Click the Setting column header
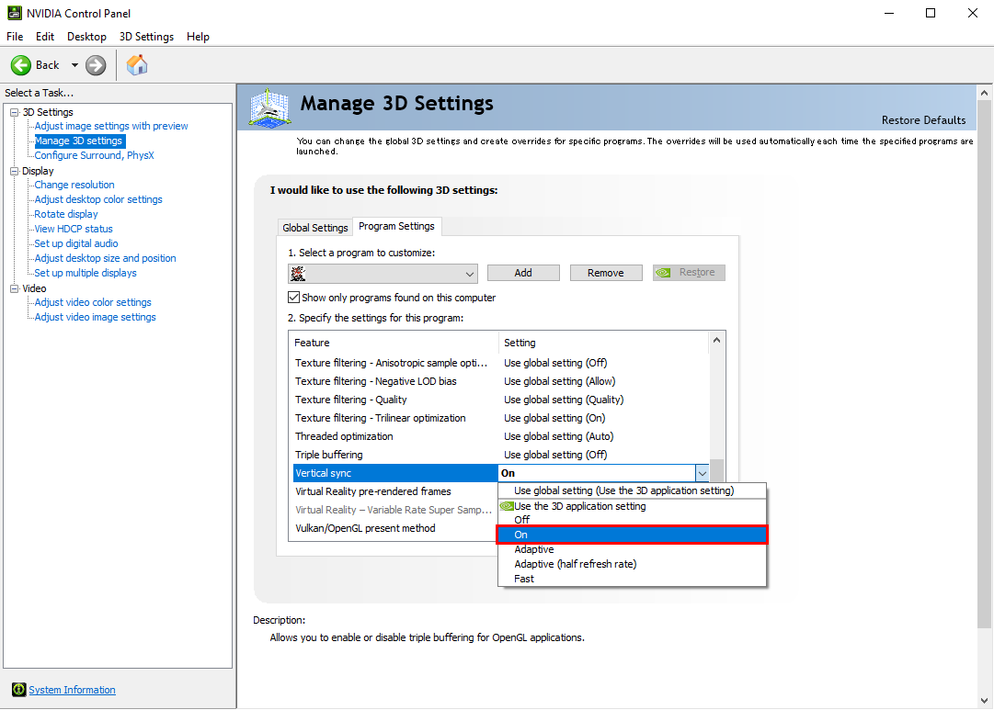 (x=603, y=343)
